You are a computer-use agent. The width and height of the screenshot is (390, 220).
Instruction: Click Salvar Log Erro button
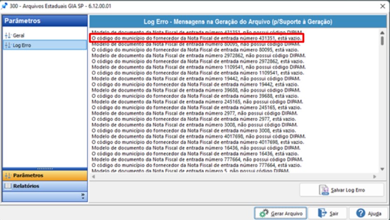(x=342, y=190)
